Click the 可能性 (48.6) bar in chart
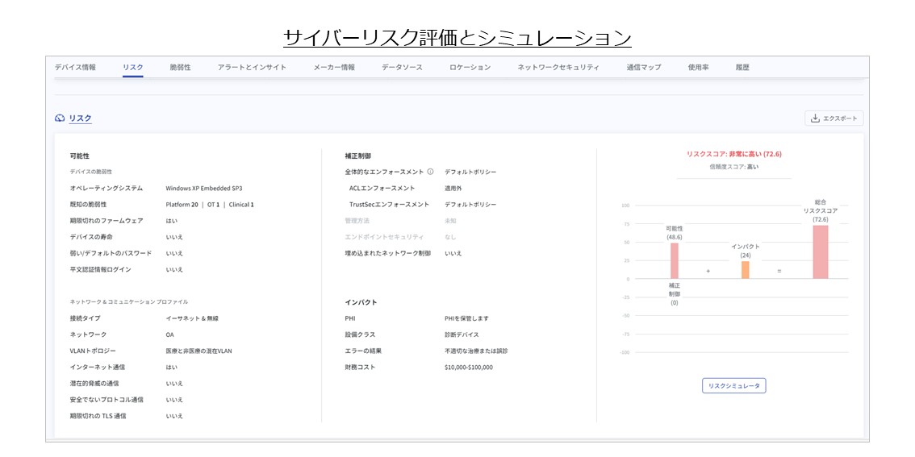The width and height of the screenshot is (915, 457). coord(675,260)
